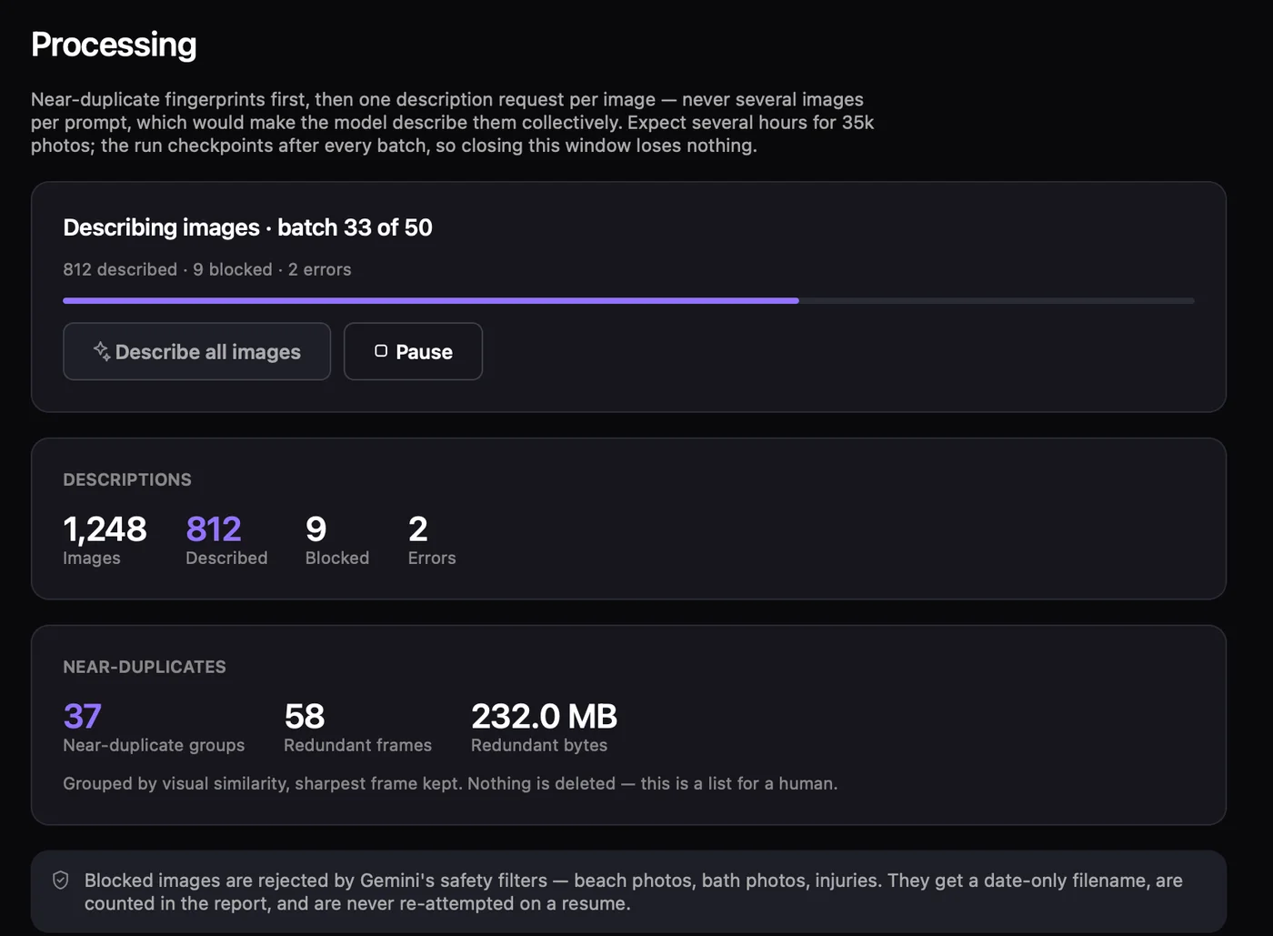This screenshot has height=936, width=1273.
Task: Click the square stop icon beside Pause
Action: coord(381,351)
